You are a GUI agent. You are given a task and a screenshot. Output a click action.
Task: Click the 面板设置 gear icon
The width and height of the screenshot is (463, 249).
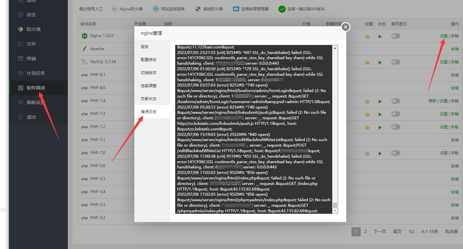(21, 102)
